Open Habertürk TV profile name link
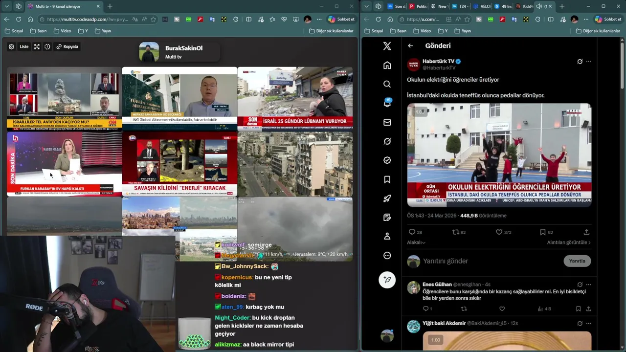Viewport: 626px width, 352px height. point(438,61)
